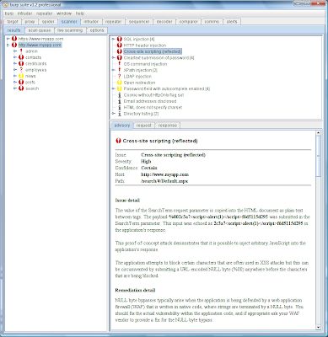
Task: Click info icon next to Email addresses disclosed
Action: [x=120, y=101]
